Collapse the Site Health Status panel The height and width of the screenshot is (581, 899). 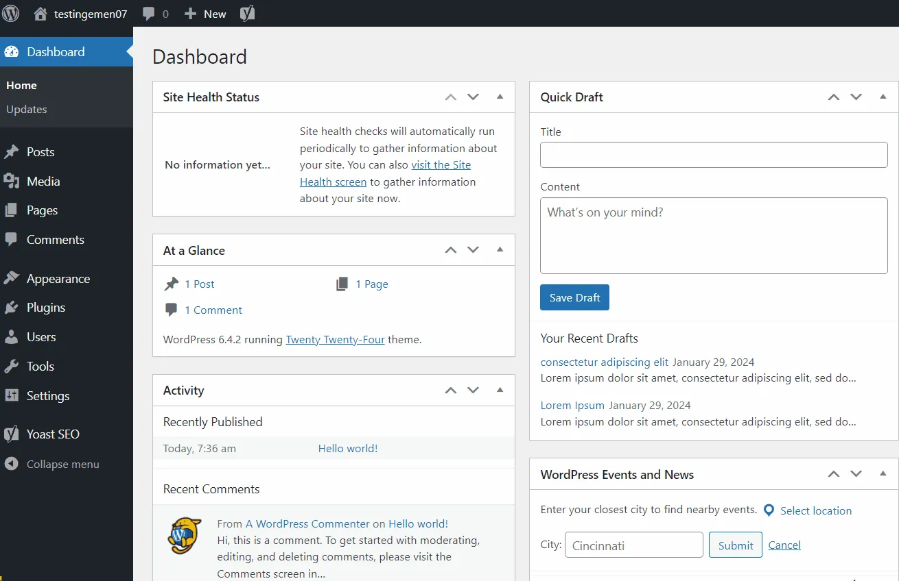500,97
